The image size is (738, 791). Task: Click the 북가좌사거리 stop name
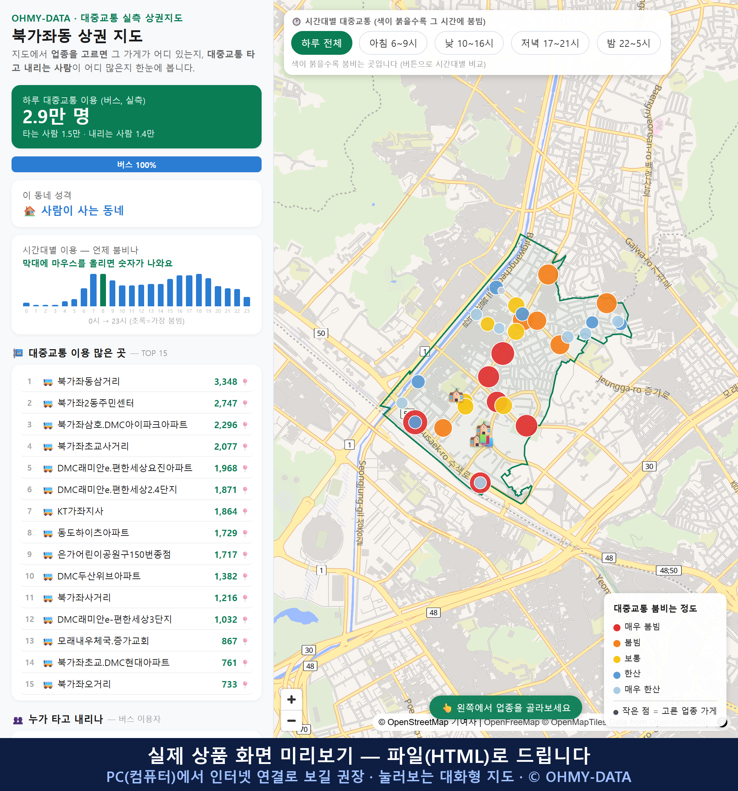pos(84,597)
